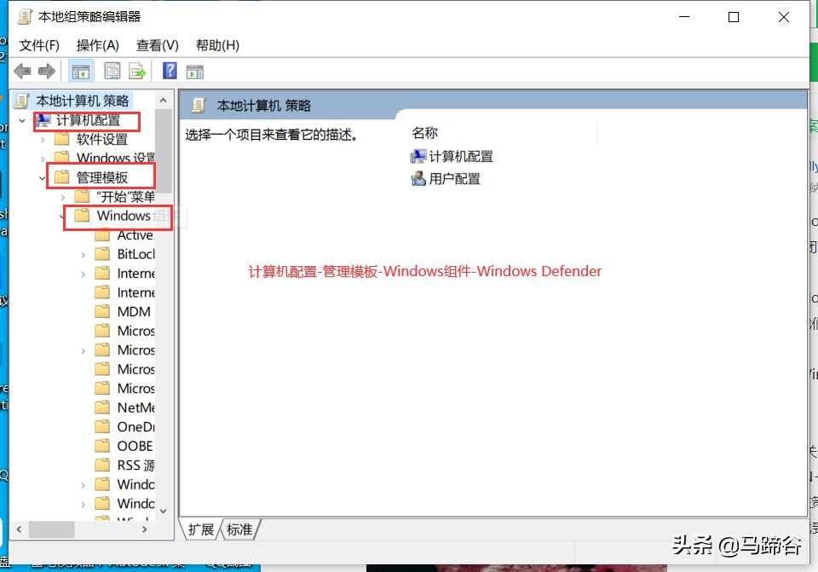Click the Forward navigation arrow
818x572 pixels.
[x=44, y=71]
